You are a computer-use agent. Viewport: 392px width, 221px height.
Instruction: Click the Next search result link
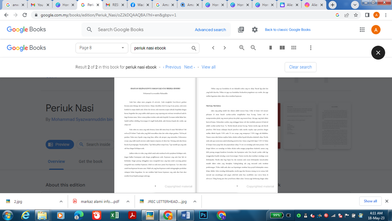tap(189, 67)
